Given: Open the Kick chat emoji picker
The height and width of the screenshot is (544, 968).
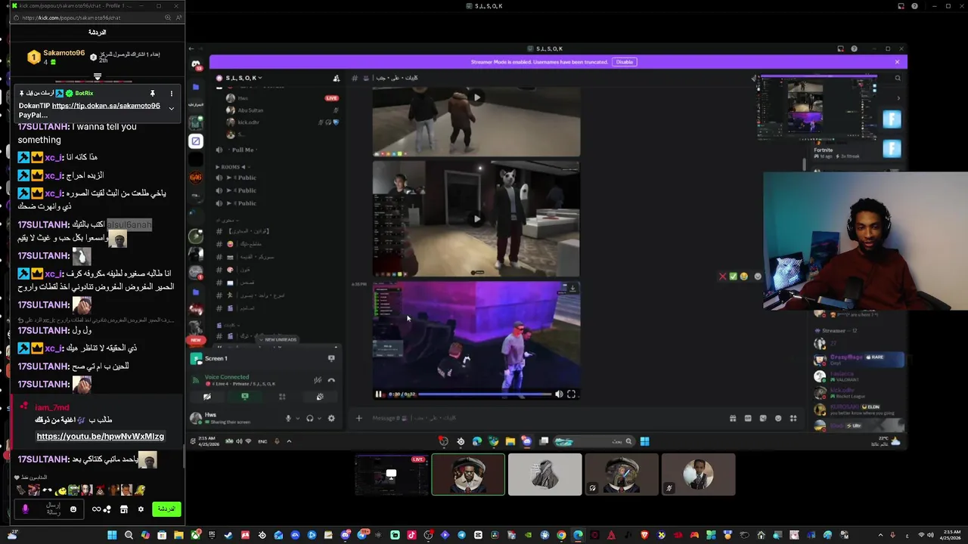Looking at the screenshot, I should pos(73,509).
